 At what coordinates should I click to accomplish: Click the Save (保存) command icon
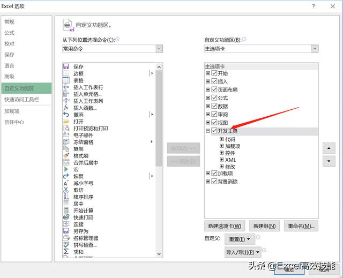(x=66, y=66)
